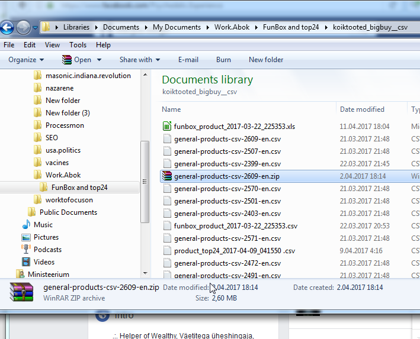Select general-products-csv-2403-en.csv file
The image size is (420, 339).
click(x=227, y=214)
